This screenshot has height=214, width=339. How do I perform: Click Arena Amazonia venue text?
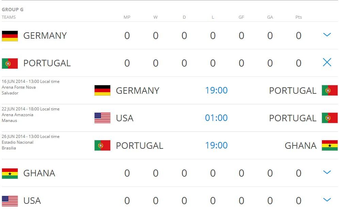coord(18,115)
